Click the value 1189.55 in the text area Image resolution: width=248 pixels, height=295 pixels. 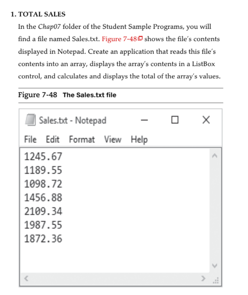[x=43, y=170]
